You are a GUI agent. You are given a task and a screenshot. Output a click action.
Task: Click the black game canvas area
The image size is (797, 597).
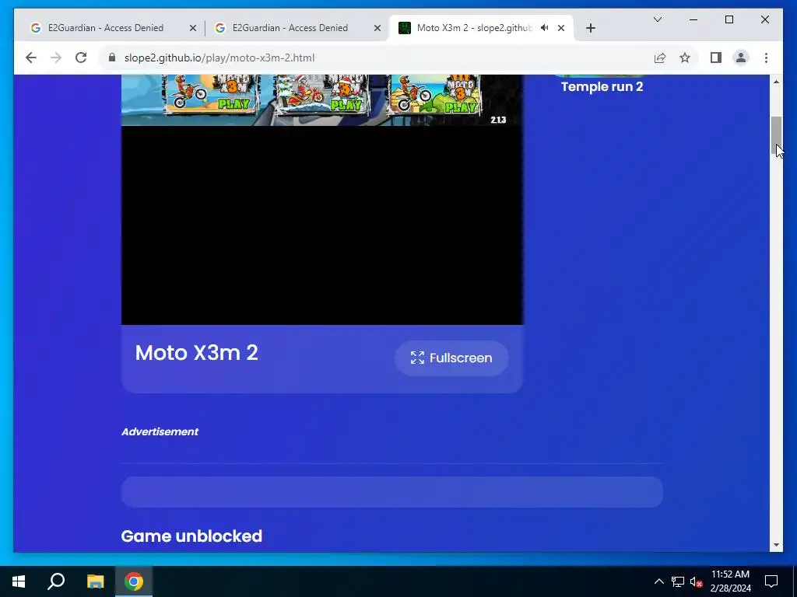click(321, 225)
